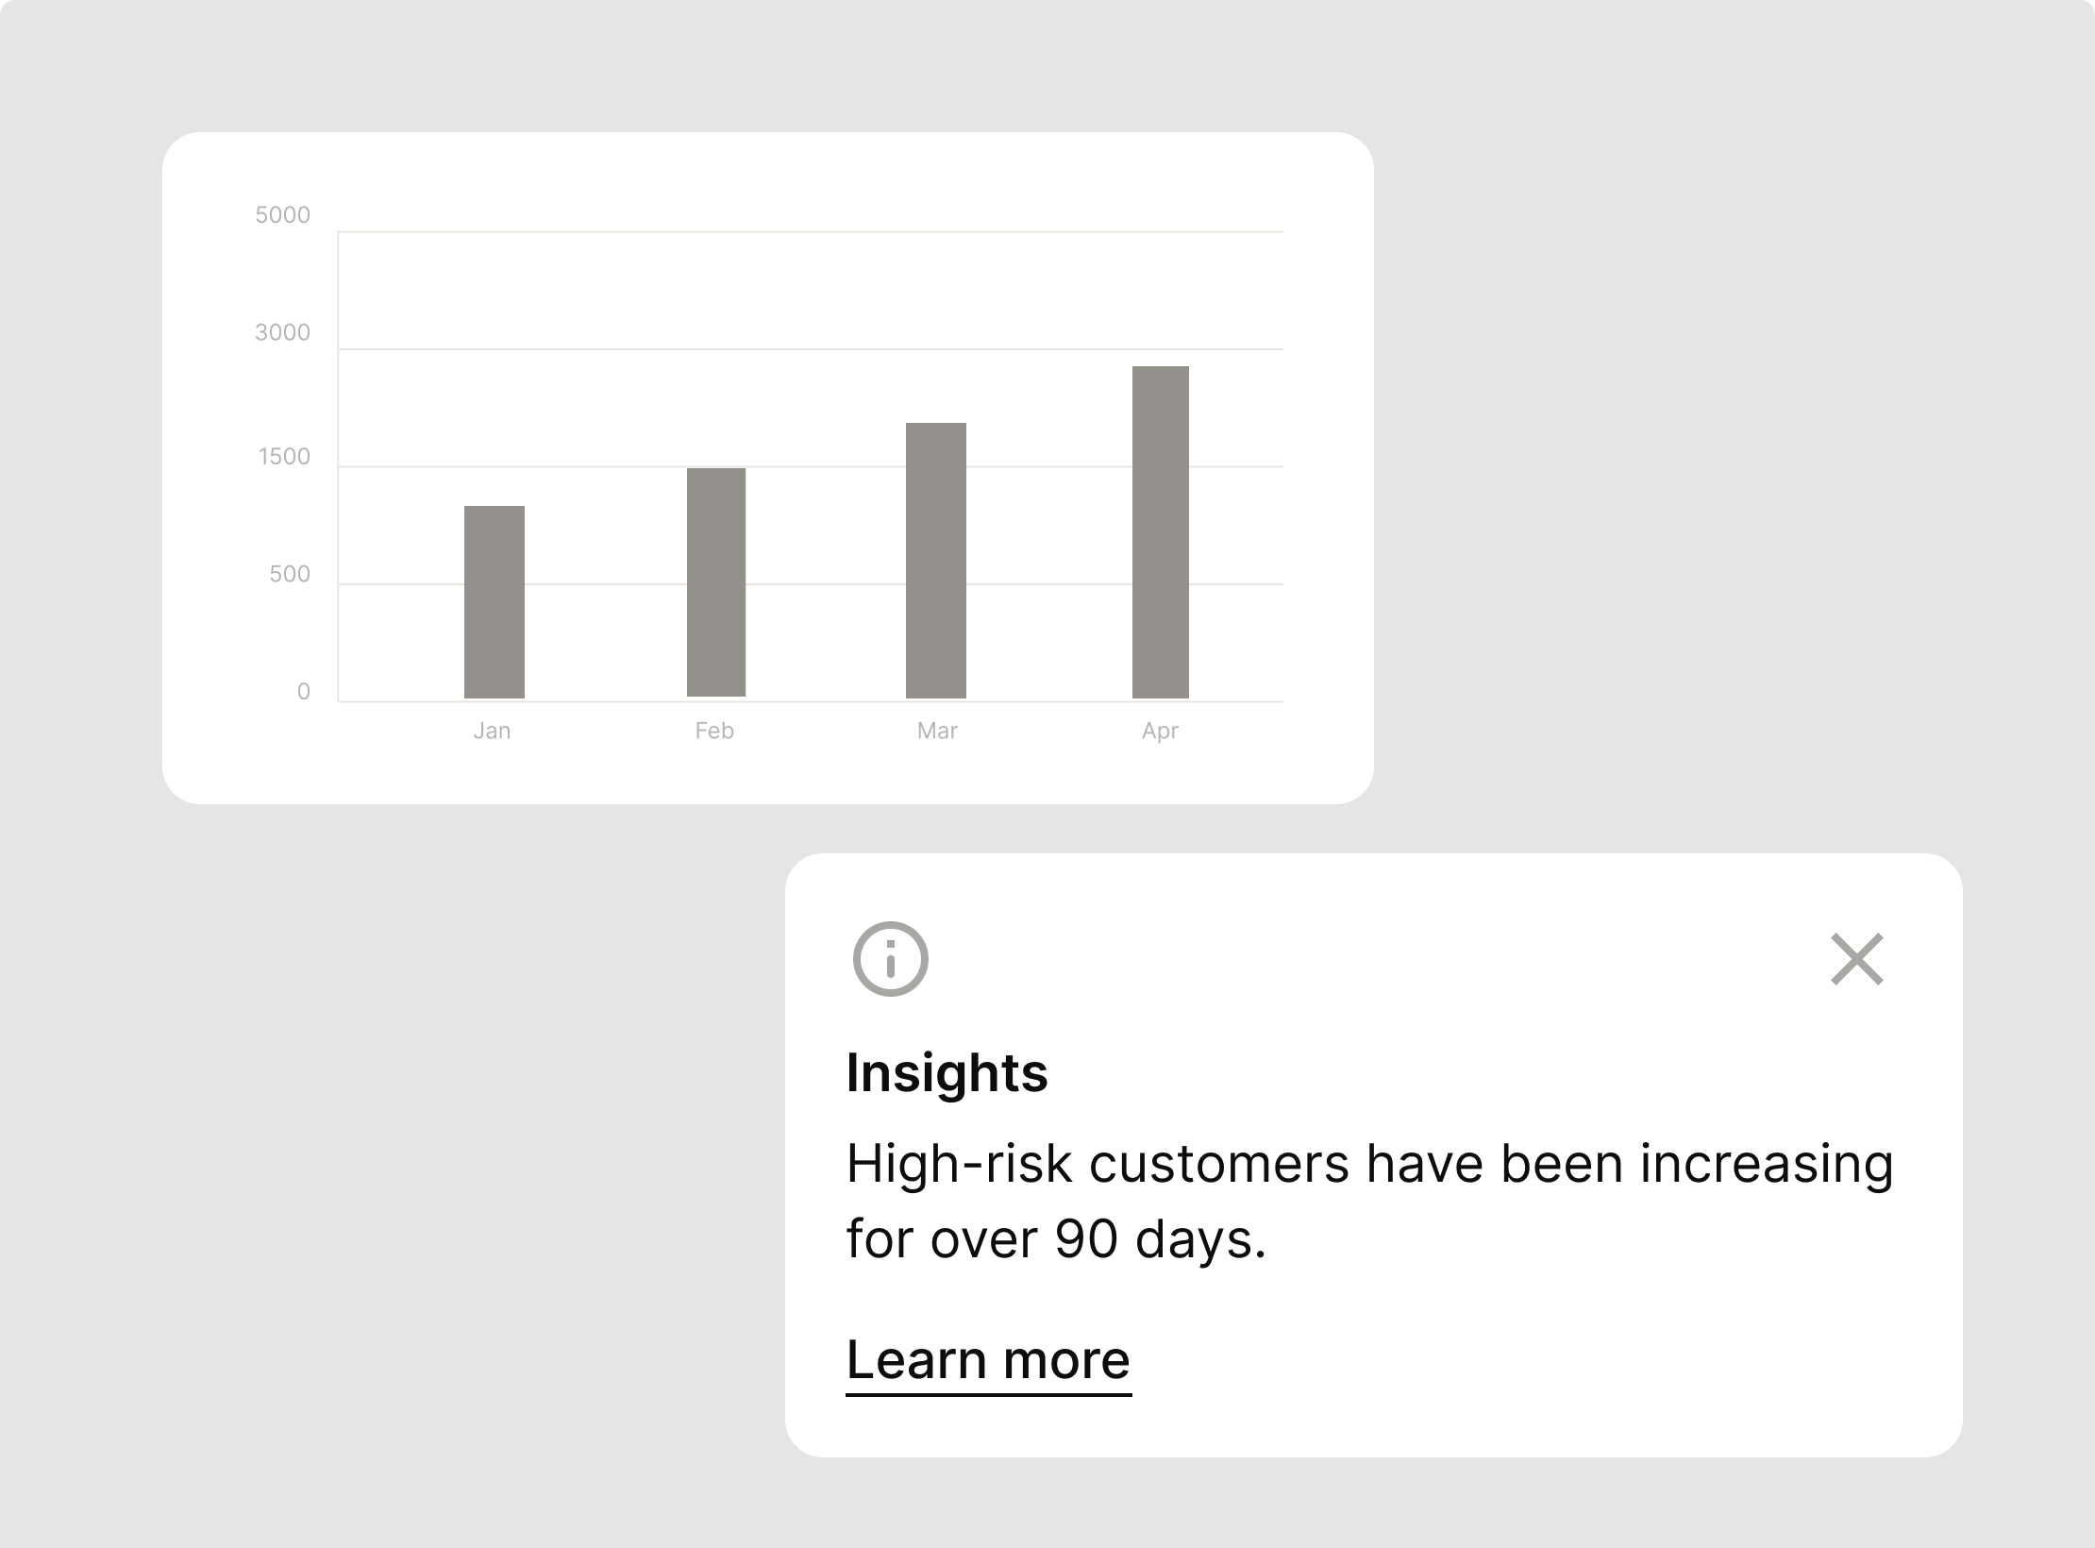Click the Feb axis label
This screenshot has width=2095, height=1548.
click(x=714, y=731)
